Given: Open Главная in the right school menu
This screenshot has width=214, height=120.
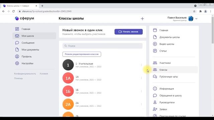Looking at the screenshot, I should tap(160, 30).
